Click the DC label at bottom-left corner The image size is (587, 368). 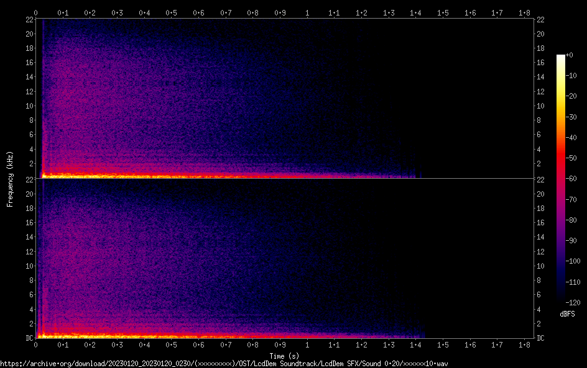point(29,338)
